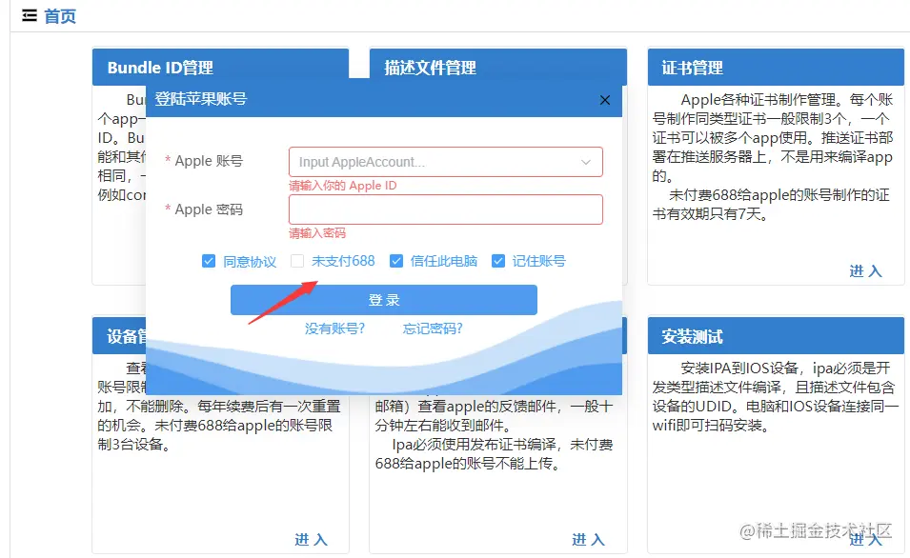Click into the Apple 密码 field
This screenshot has width=910, height=558.
click(x=445, y=209)
